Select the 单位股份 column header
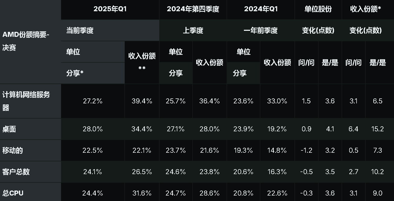Image resolution: width=394 pixels, height=201 pixels. pos(318,9)
